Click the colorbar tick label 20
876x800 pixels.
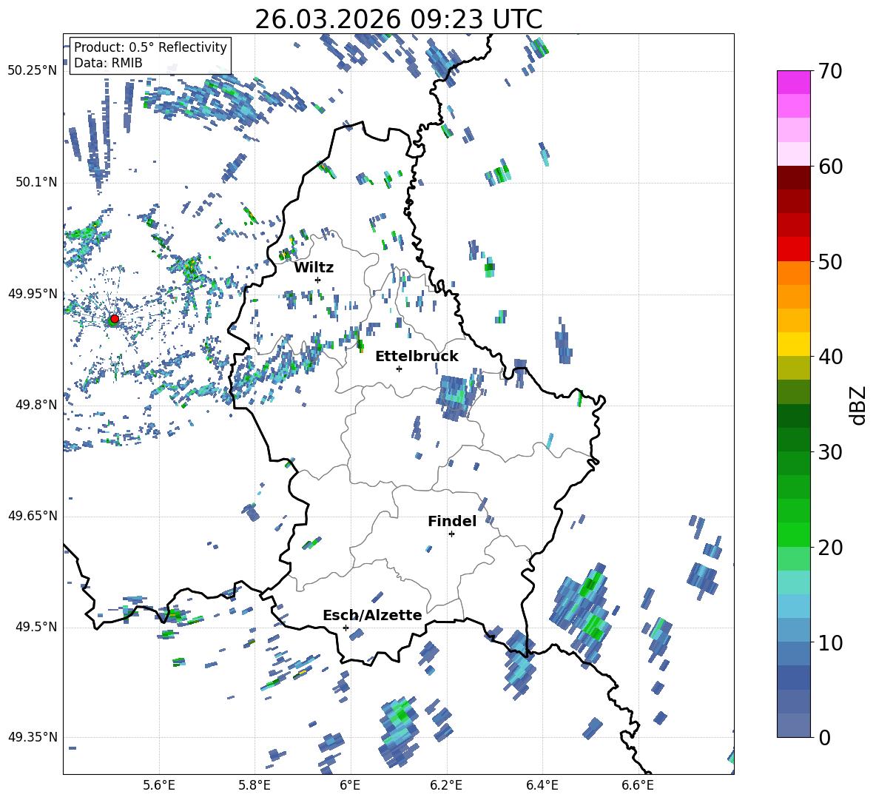point(829,547)
